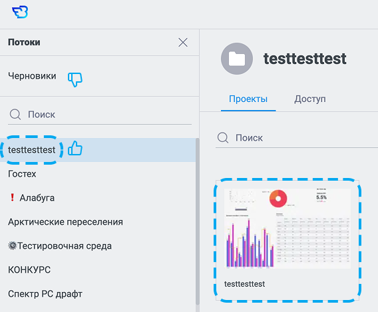Screen dimensions: 378x312
Task: Open the Черновики section
Action: click(x=32, y=76)
